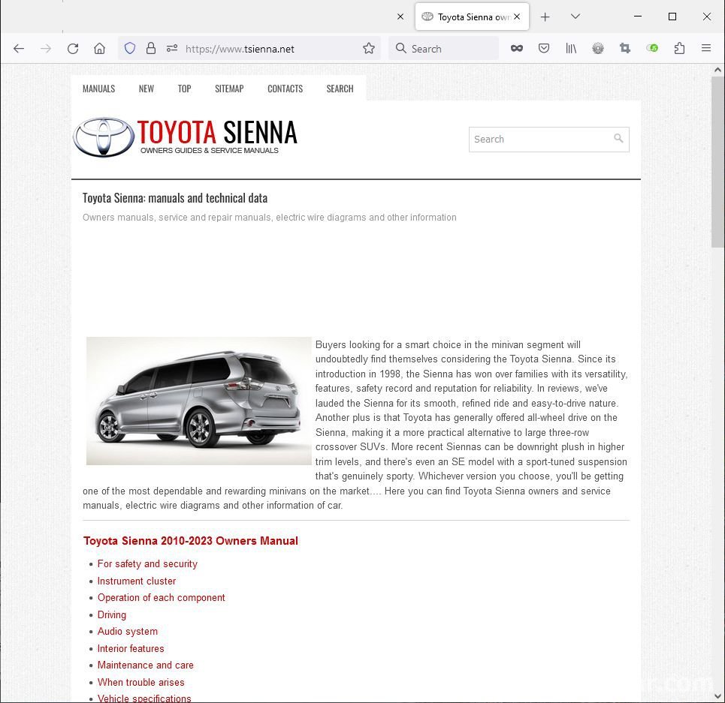Take a screenshot with crop tool icon
Image resolution: width=725 pixels, height=703 pixels.
pos(625,48)
